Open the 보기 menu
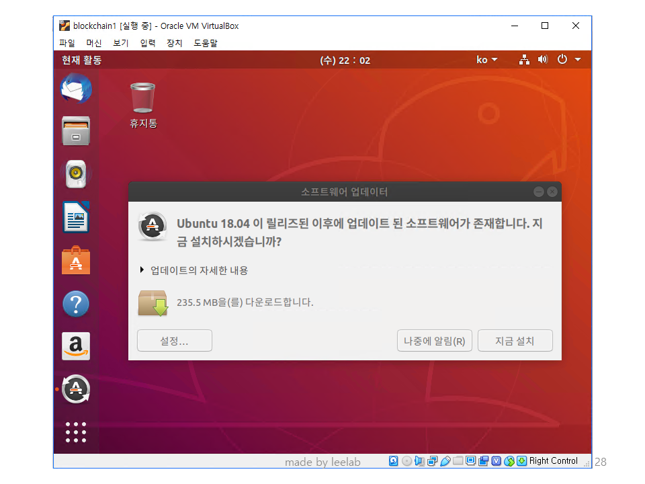Image resolution: width=645 pixels, height=484 pixels. pos(121,43)
